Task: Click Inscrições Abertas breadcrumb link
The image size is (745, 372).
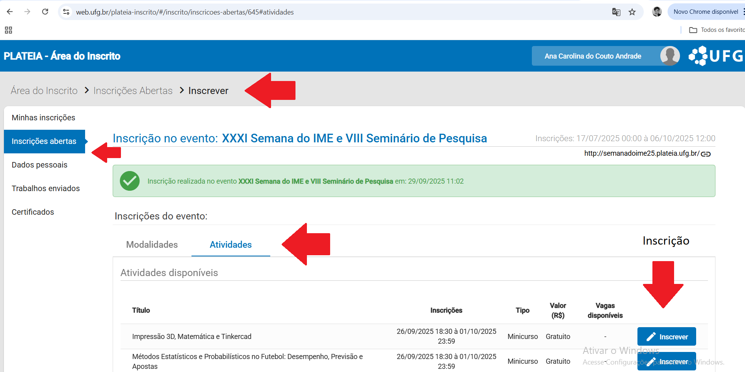Action: [x=133, y=91]
